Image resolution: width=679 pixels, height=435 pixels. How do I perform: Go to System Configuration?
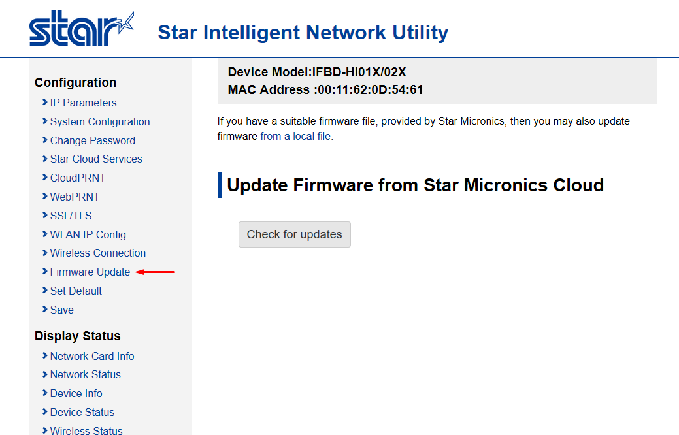99,121
